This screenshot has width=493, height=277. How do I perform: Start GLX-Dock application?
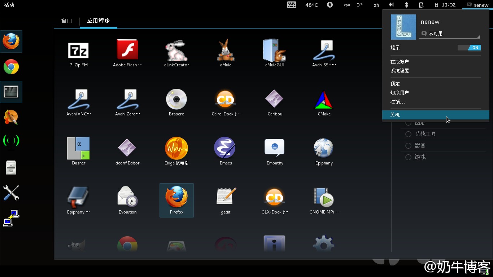[275, 197]
